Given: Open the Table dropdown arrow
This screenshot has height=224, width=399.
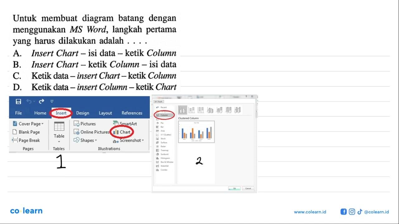Looking at the screenshot, I should point(59,142).
